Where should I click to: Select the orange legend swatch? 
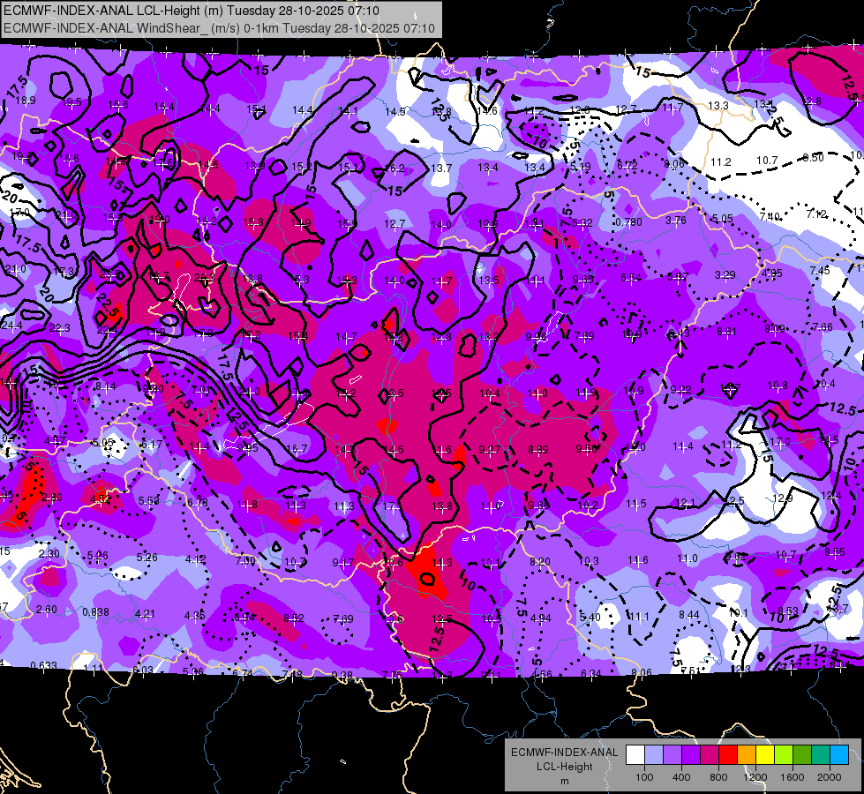(x=747, y=755)
